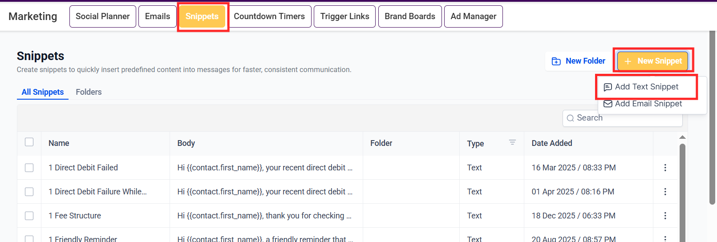Toggle the select-all checkbox in table header
Viewport: 717px width, 242px height.
29,142
